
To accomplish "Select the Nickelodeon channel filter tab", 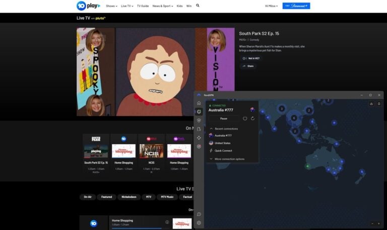I will [x=129, y=197].
